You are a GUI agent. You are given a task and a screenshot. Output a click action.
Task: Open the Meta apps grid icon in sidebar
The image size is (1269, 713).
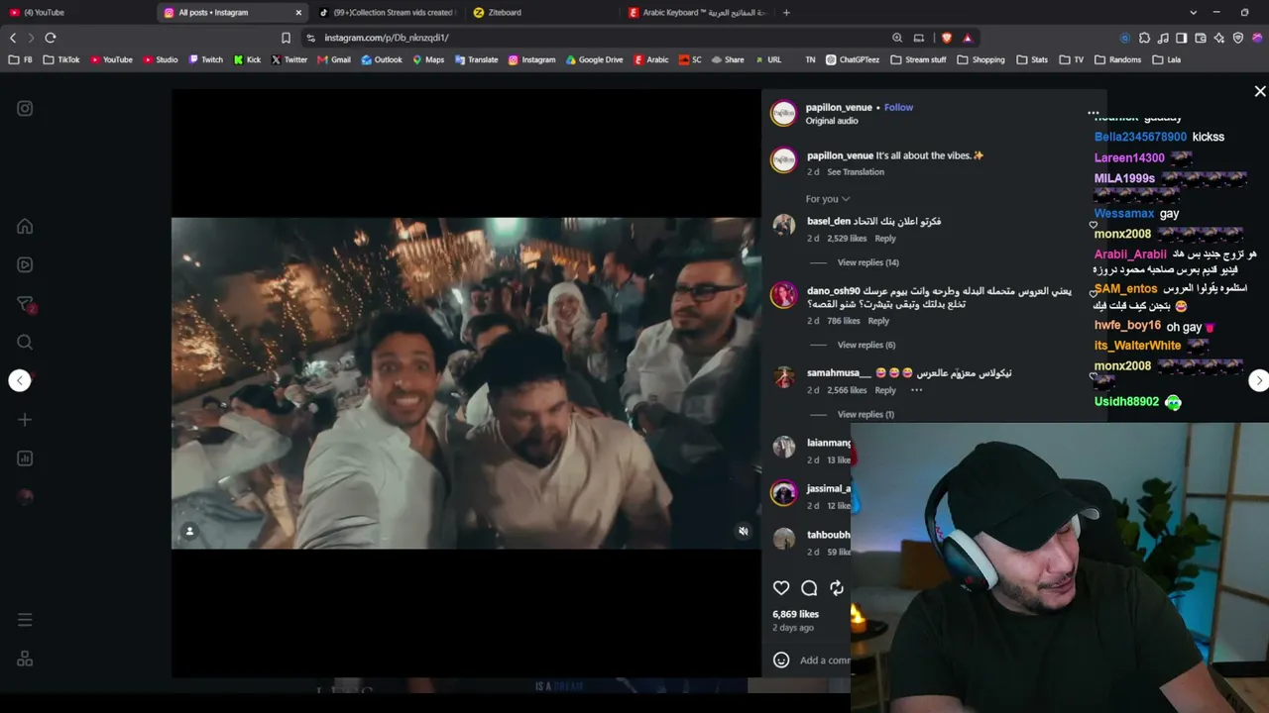[25, 659]
